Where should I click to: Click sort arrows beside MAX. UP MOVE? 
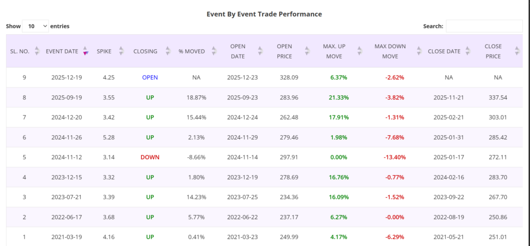[359, 51]
